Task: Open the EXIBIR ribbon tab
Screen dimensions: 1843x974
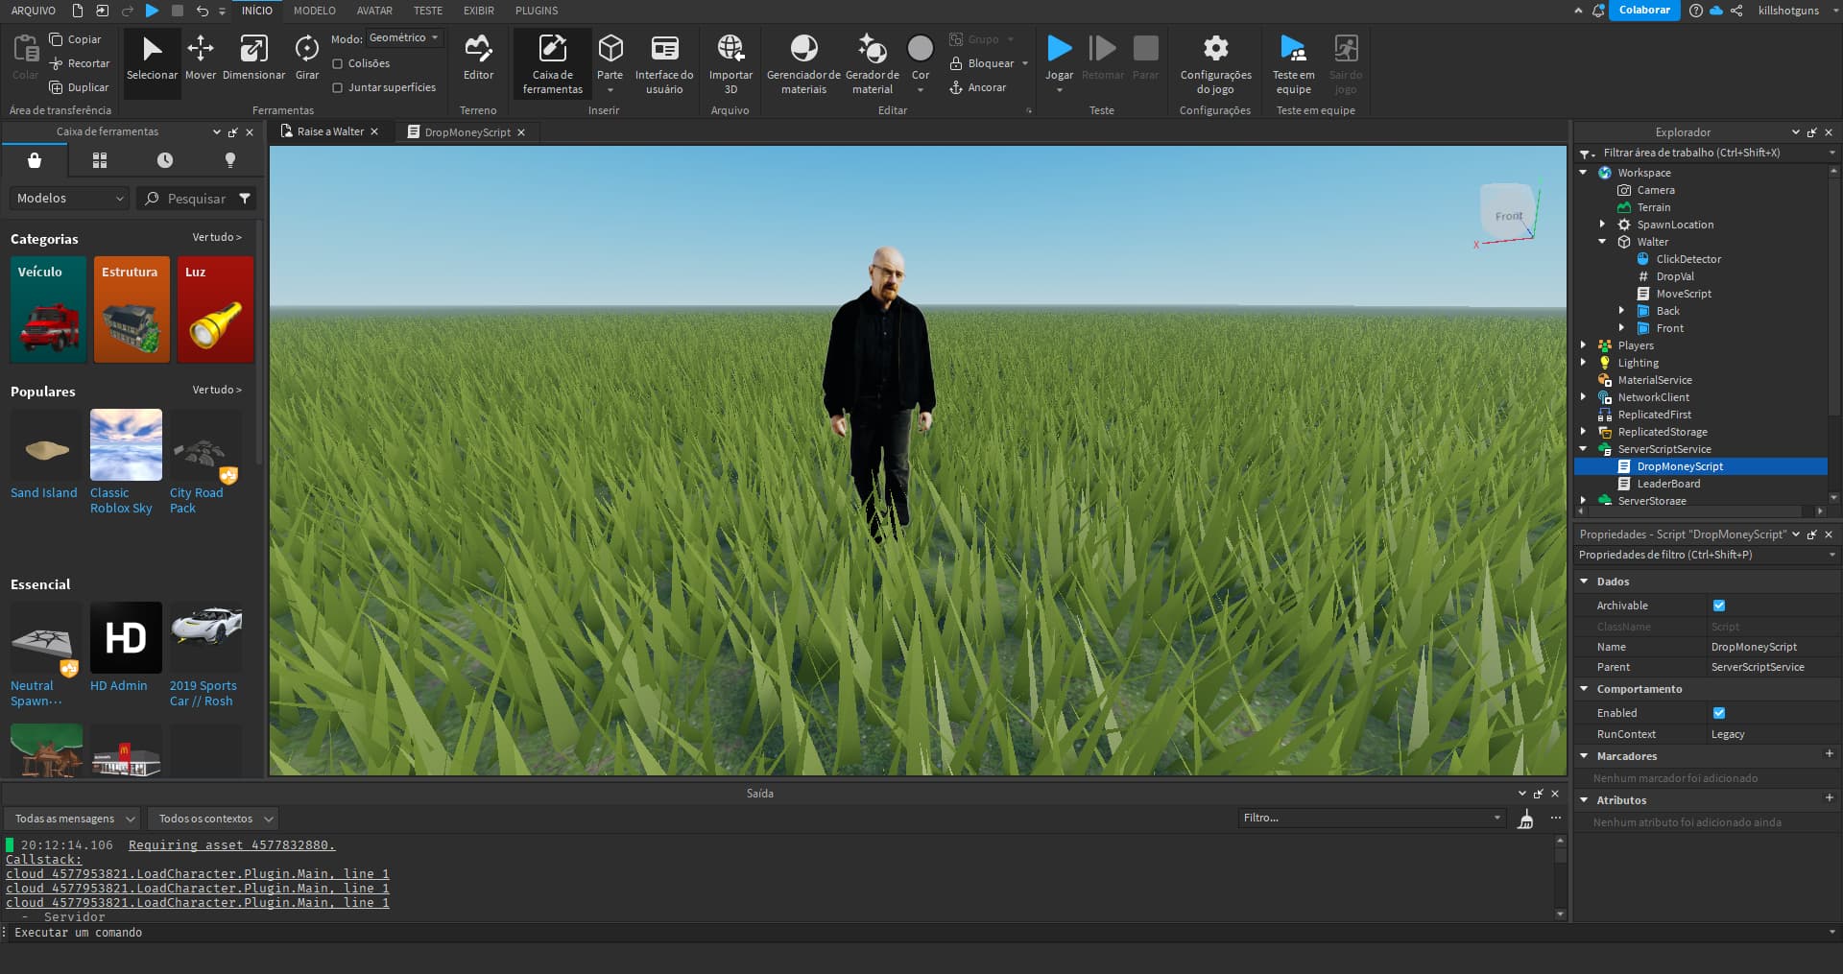Action: coord(479,11)
